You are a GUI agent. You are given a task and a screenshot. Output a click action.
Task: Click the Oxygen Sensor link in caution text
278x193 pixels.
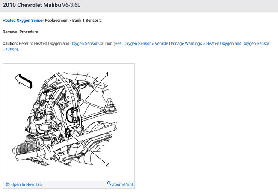pyautogui.click(x=84, y=44)
